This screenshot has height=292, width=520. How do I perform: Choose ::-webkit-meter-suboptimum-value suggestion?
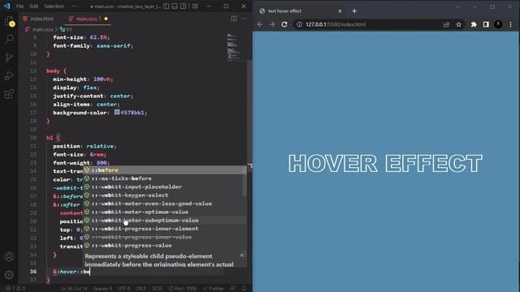[164, 220]
